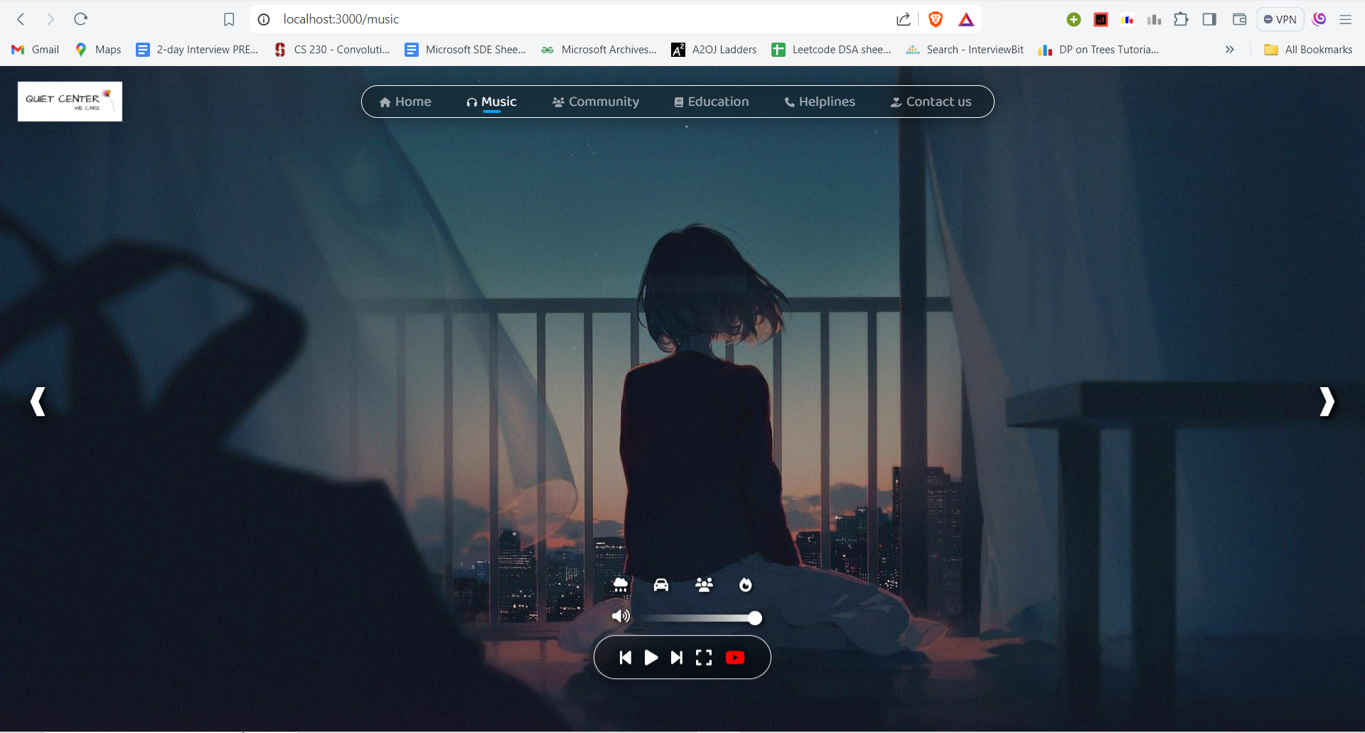Enter fullscreen mode in the player
The width and height of the screenshot is (1365, 733).
[704, 658]
